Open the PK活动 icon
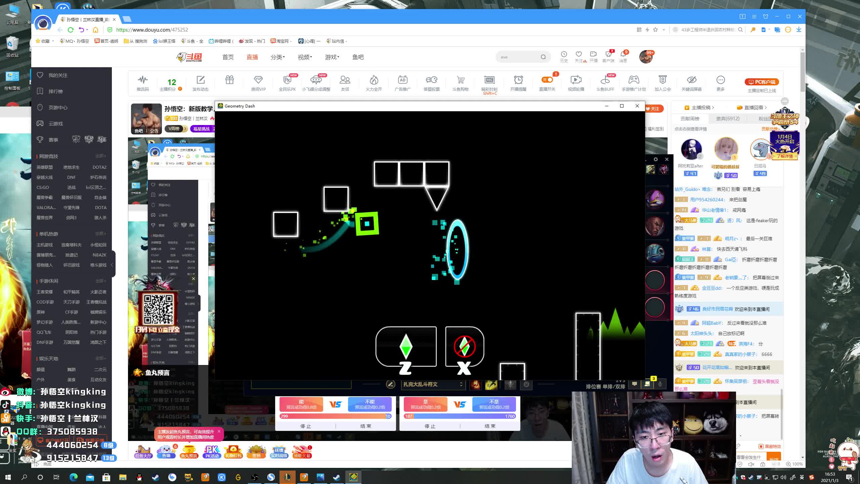 coord(212,452)
